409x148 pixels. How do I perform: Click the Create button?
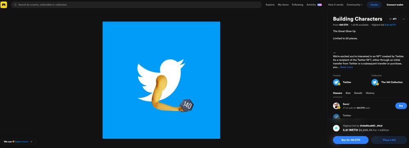pyautogui.click(x=374, y=4)
